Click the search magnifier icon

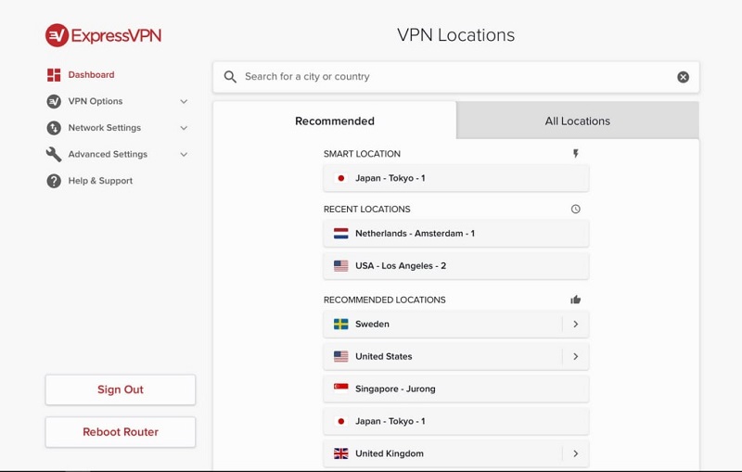click(230, 77)
